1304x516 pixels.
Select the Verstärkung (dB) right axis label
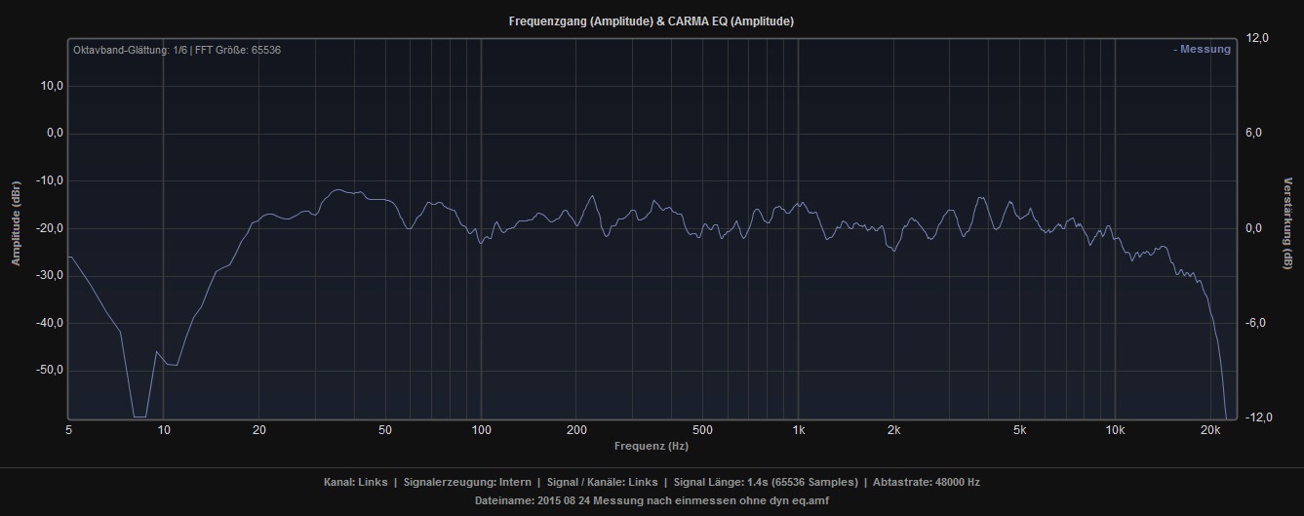[x=1288, y=223]
